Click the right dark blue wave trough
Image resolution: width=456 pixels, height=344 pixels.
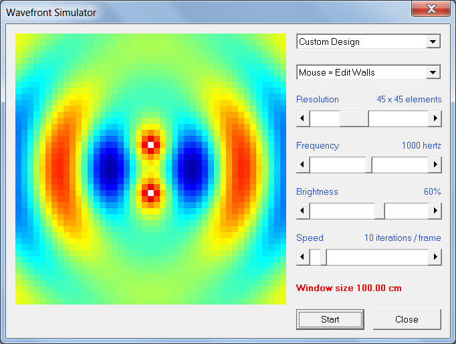pyautogui.click(x=191, y=168)
